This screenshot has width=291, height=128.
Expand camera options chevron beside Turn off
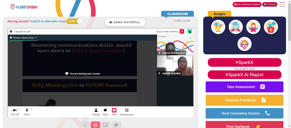(19, 109)
